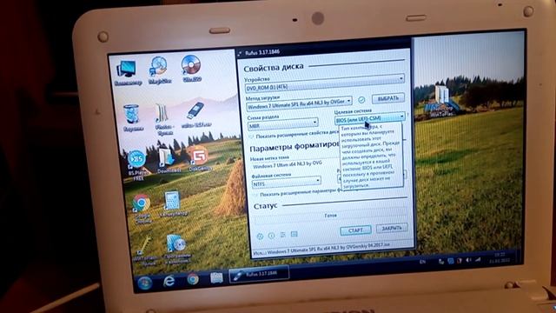Image resolution: width=556 pixels, height=313 pixels.
Task: Open Rufus settings icon in bottom row
Action: (282, 235)
